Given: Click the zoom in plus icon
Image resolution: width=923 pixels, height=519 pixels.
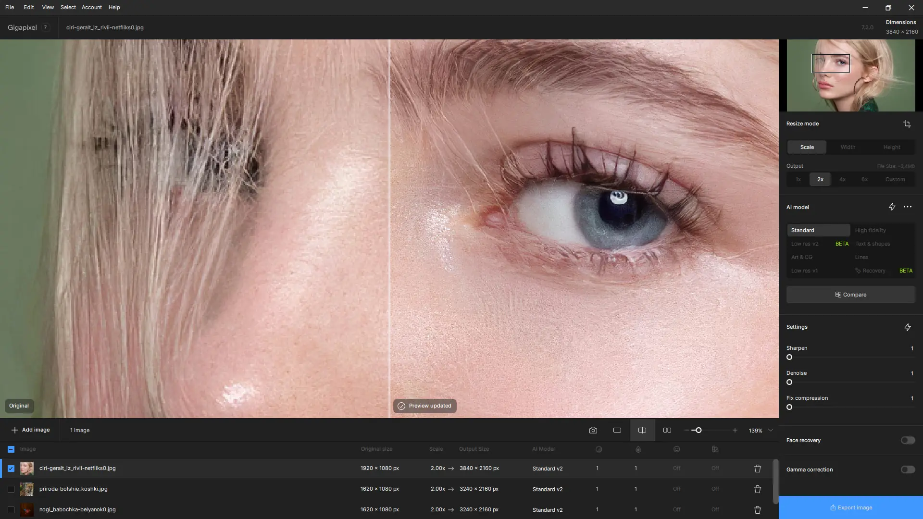Looking at the screenshot, I should coord(735,431).
